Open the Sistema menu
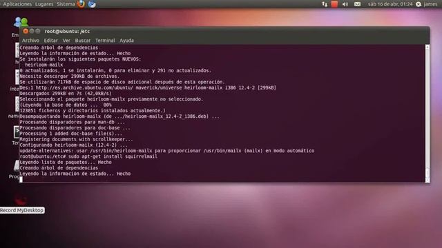Screen dimensions: 442x248 click(x=66, y=4)
